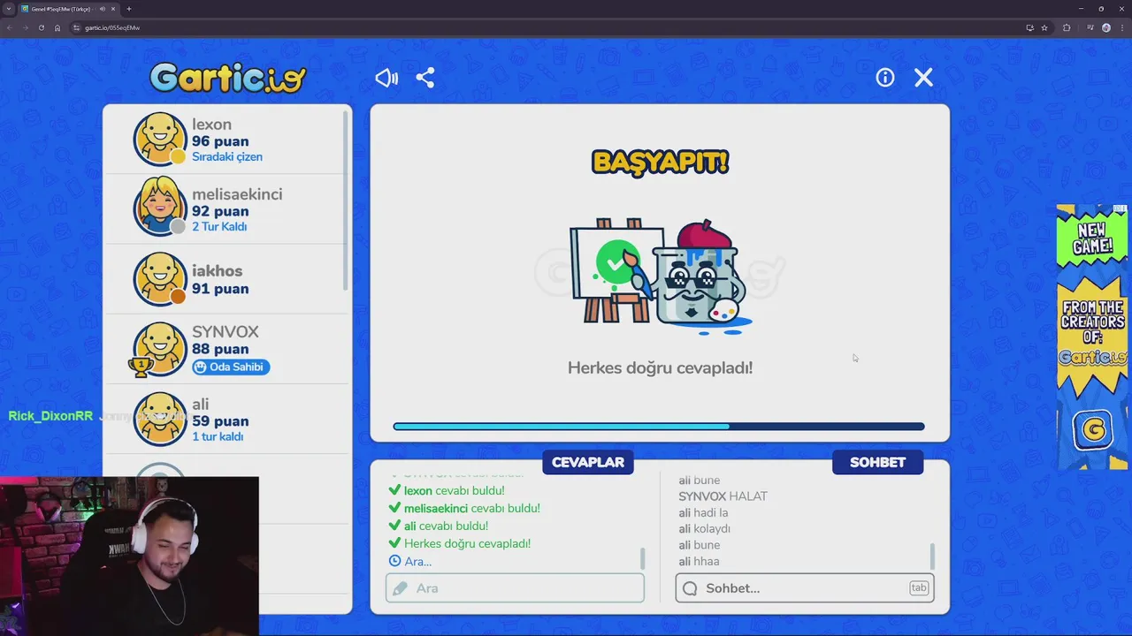Click the 'ali hhaa' chat message
The image size is (1132, 636).
tap(699, 561)
